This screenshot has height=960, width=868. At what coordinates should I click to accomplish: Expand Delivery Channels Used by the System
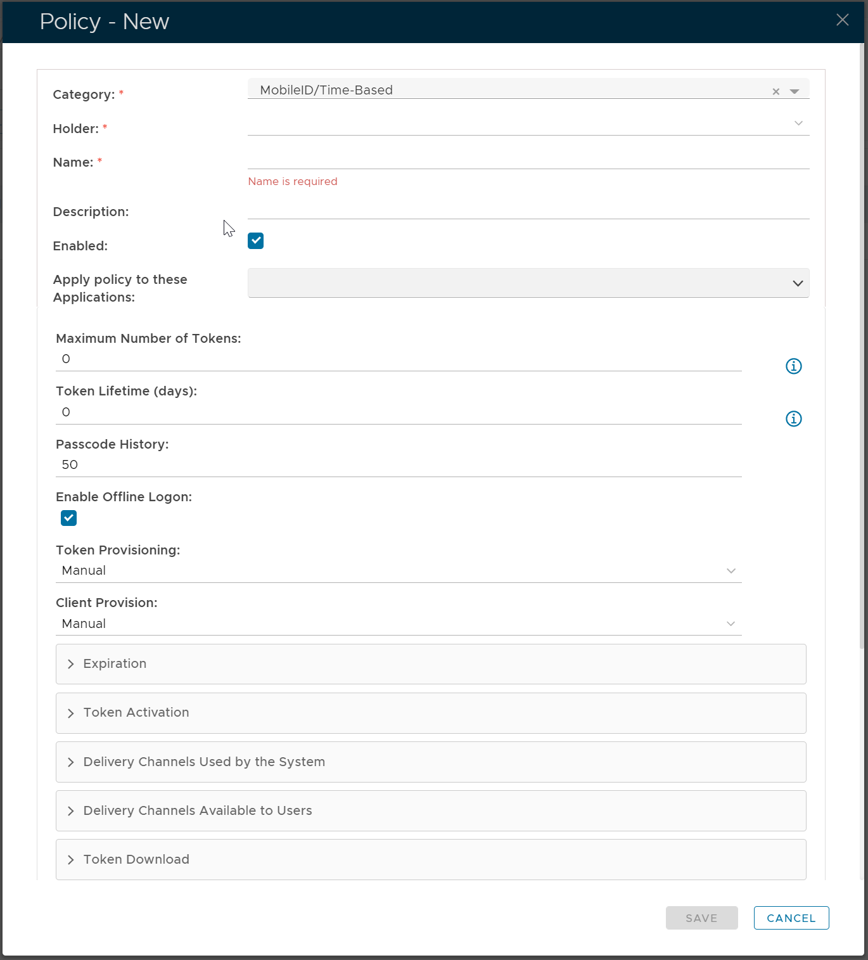click(430, 762)
